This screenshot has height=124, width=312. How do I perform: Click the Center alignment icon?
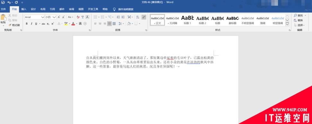(100, 24)
